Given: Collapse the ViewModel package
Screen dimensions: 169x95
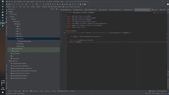Looking at the screenshot, I should pyautogui.click(x=16, y=39).
